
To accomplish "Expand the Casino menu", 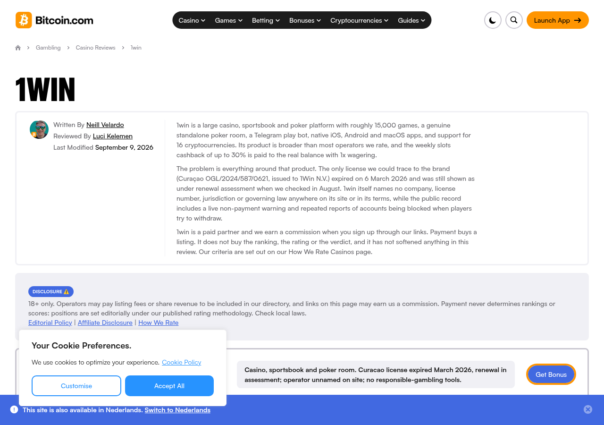I will pyautogui.click(x=192, y=20).
